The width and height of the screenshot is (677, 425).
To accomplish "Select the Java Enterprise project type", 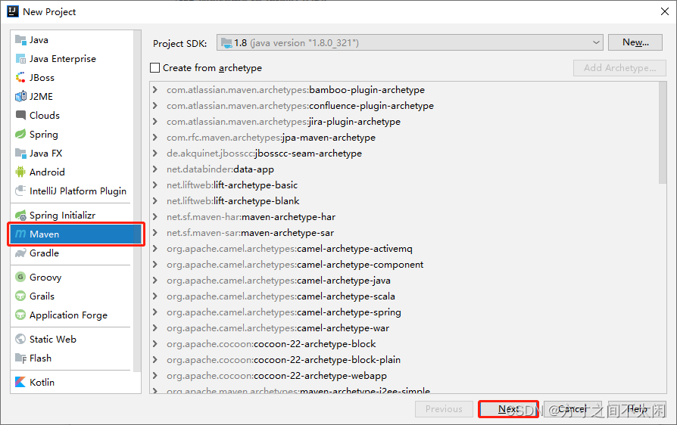I will (x=63, y=59).
